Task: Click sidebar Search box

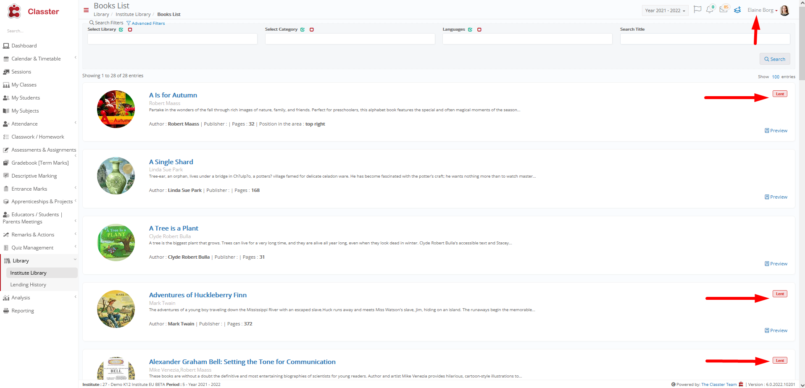Action: pyautogui.click(x=38, y=31)
